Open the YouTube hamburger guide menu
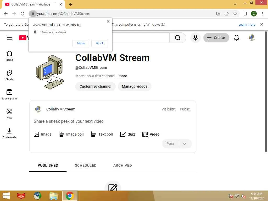 [x=9, y=38]
